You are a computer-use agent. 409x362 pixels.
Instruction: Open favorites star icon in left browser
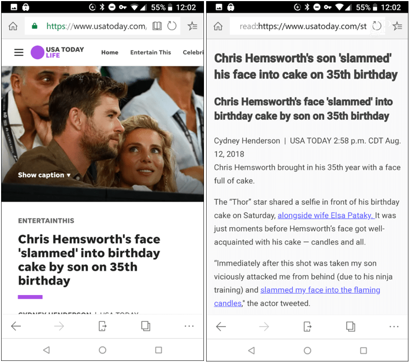click(x=192, y=26)
